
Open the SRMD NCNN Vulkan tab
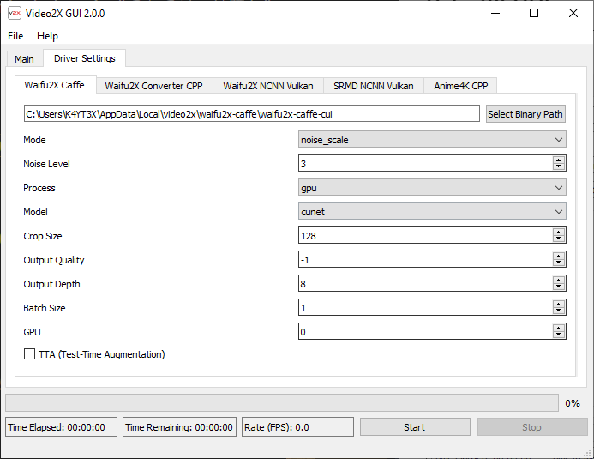[x=373, y=86]
